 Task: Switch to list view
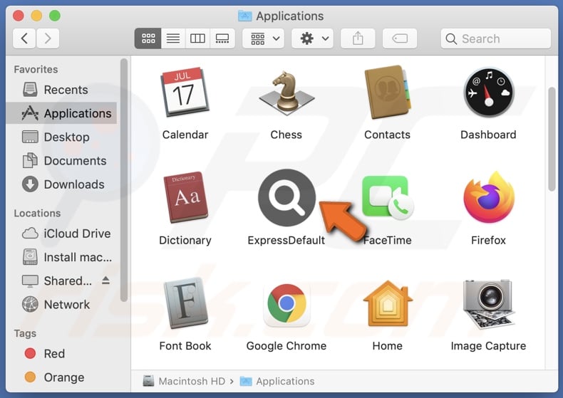point(173,38)
